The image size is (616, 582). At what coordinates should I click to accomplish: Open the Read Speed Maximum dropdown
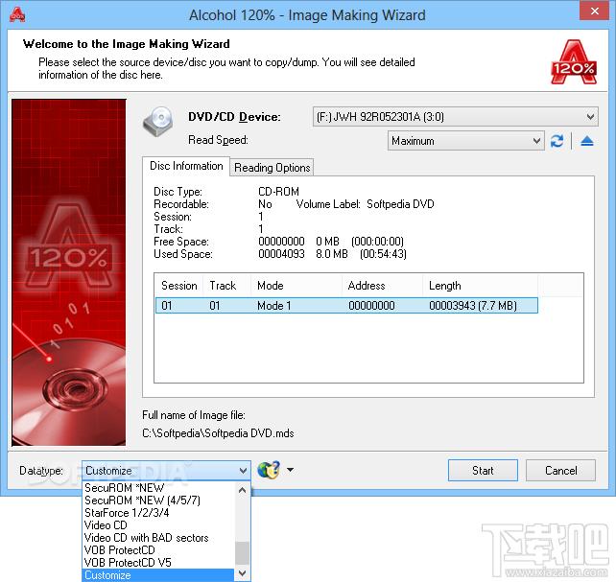[x=466, y=141]
